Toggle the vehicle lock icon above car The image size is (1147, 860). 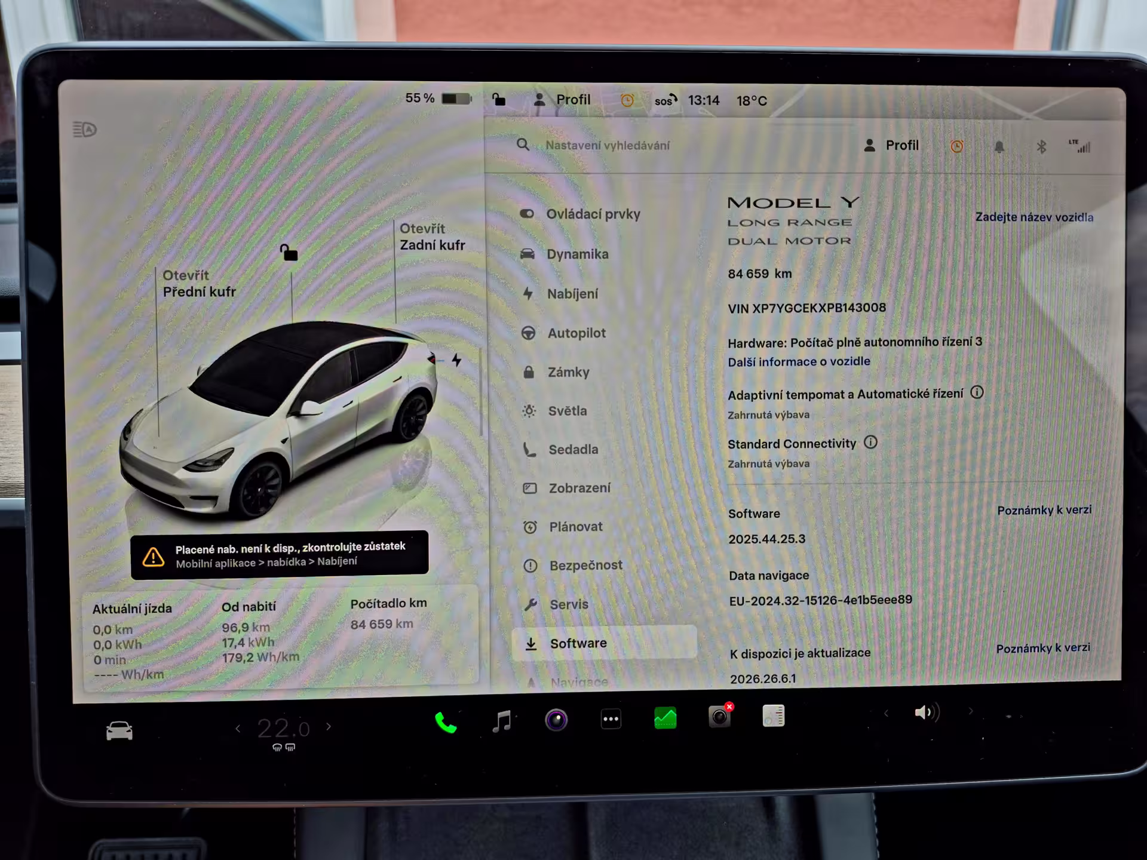coord(289,253)
